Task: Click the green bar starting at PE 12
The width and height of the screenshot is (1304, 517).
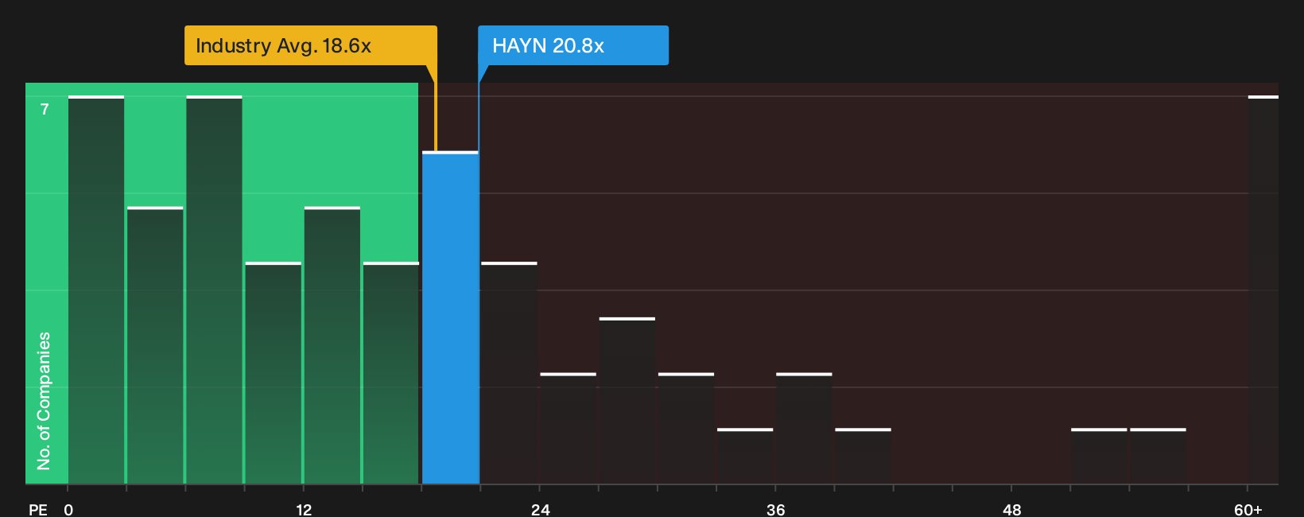Action: [x=332, y=345]
